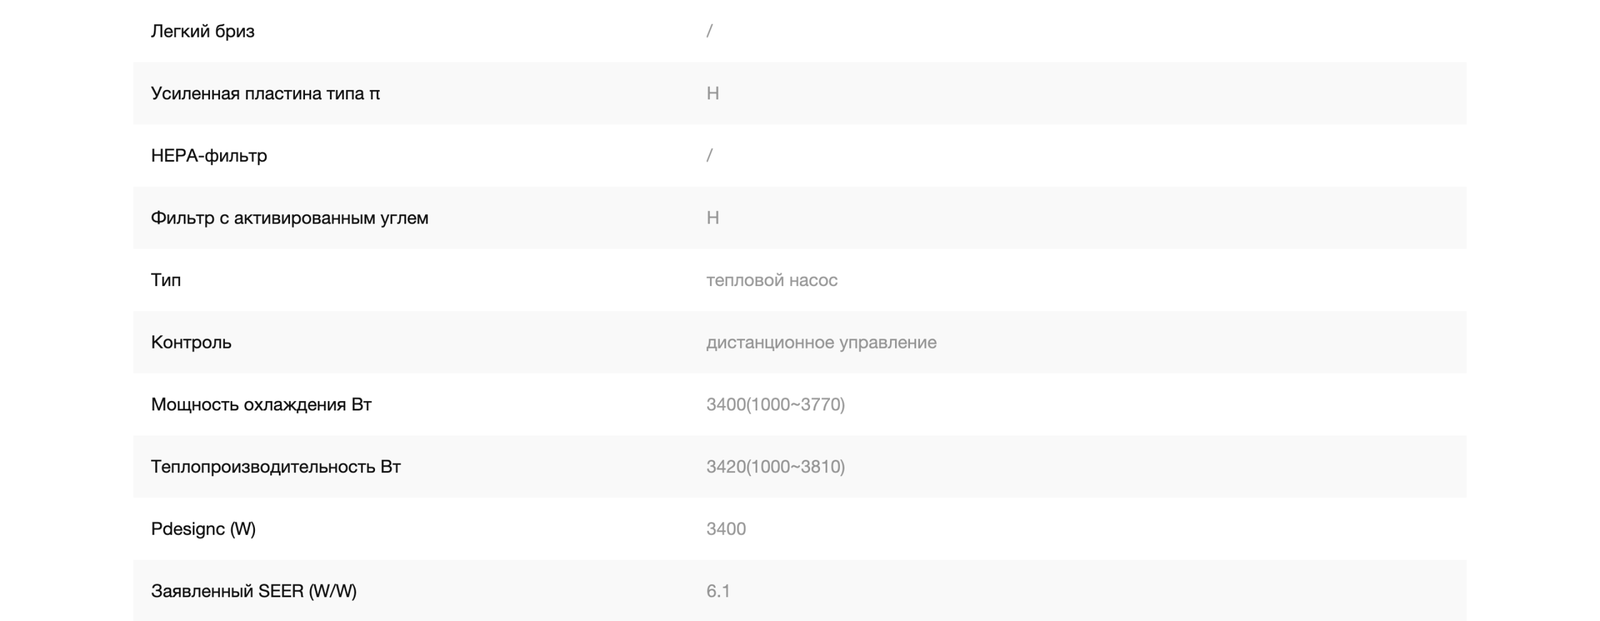
Task: Select the 'Усиленная пластина типа π' label
Action: coord(265,93)
